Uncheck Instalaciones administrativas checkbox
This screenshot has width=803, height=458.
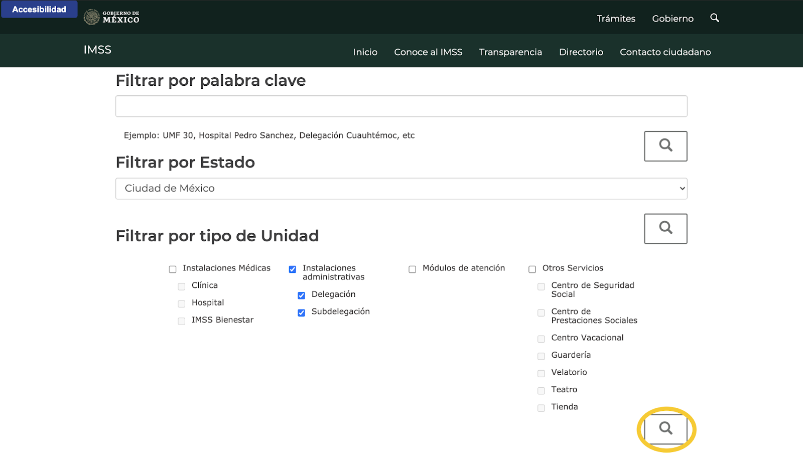[293, 269]
